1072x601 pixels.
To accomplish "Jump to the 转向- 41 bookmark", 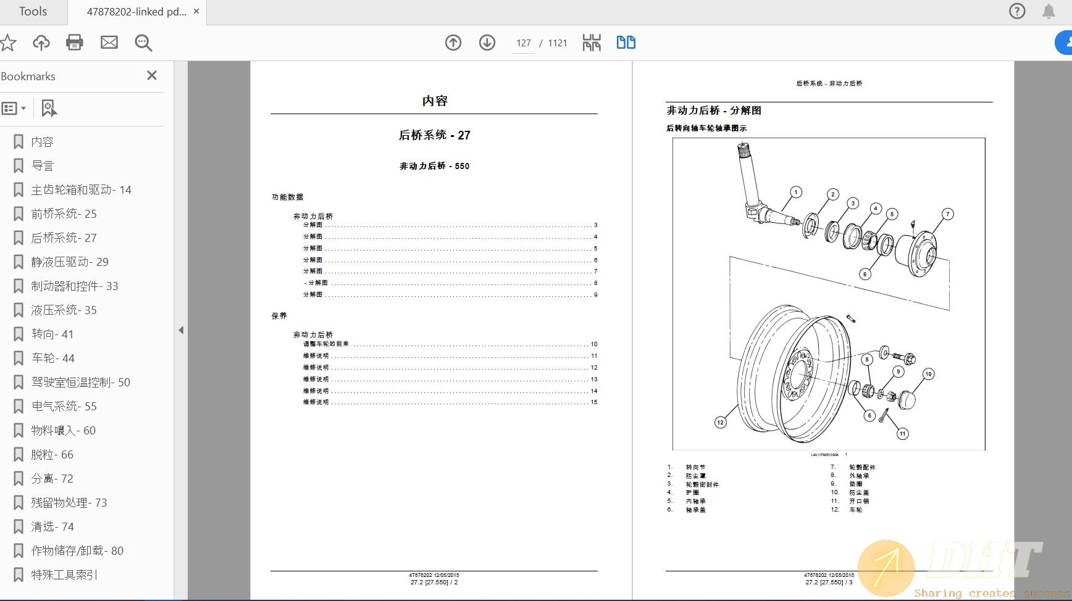I will click(52, 334).
